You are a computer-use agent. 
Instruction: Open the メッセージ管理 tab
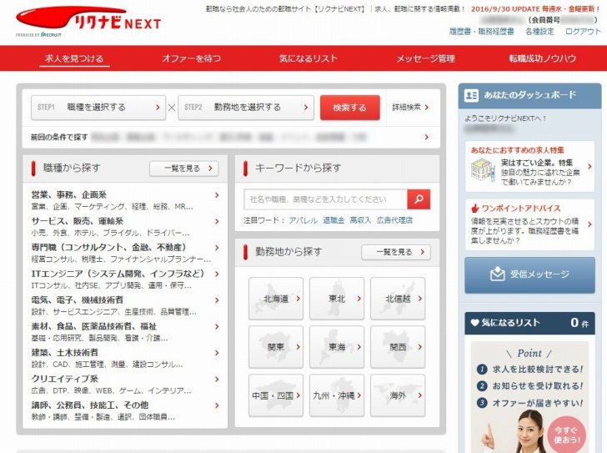425,59
